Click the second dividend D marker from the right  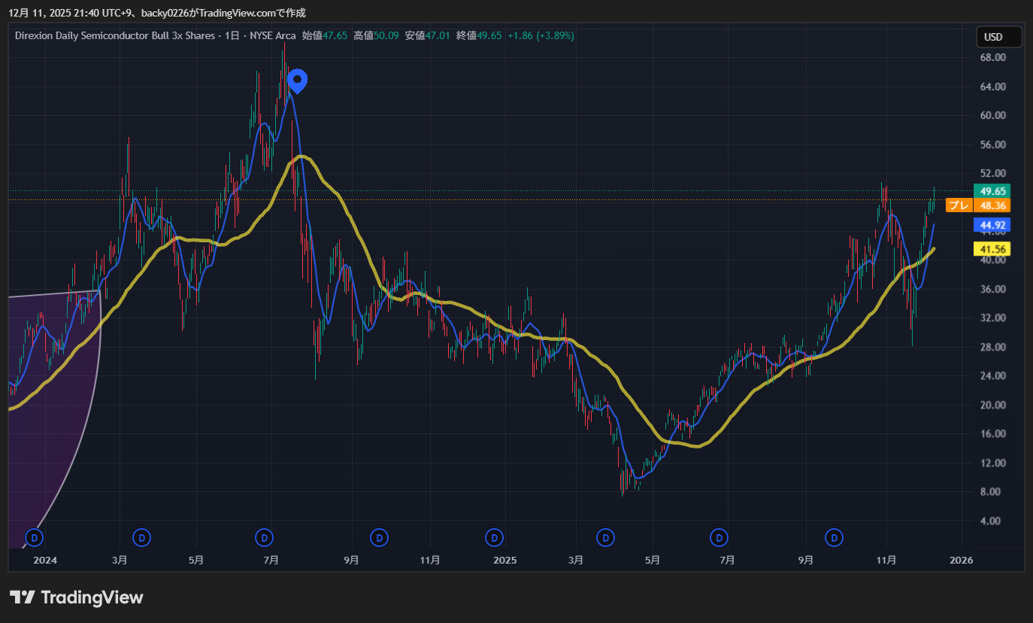(720, 537)
